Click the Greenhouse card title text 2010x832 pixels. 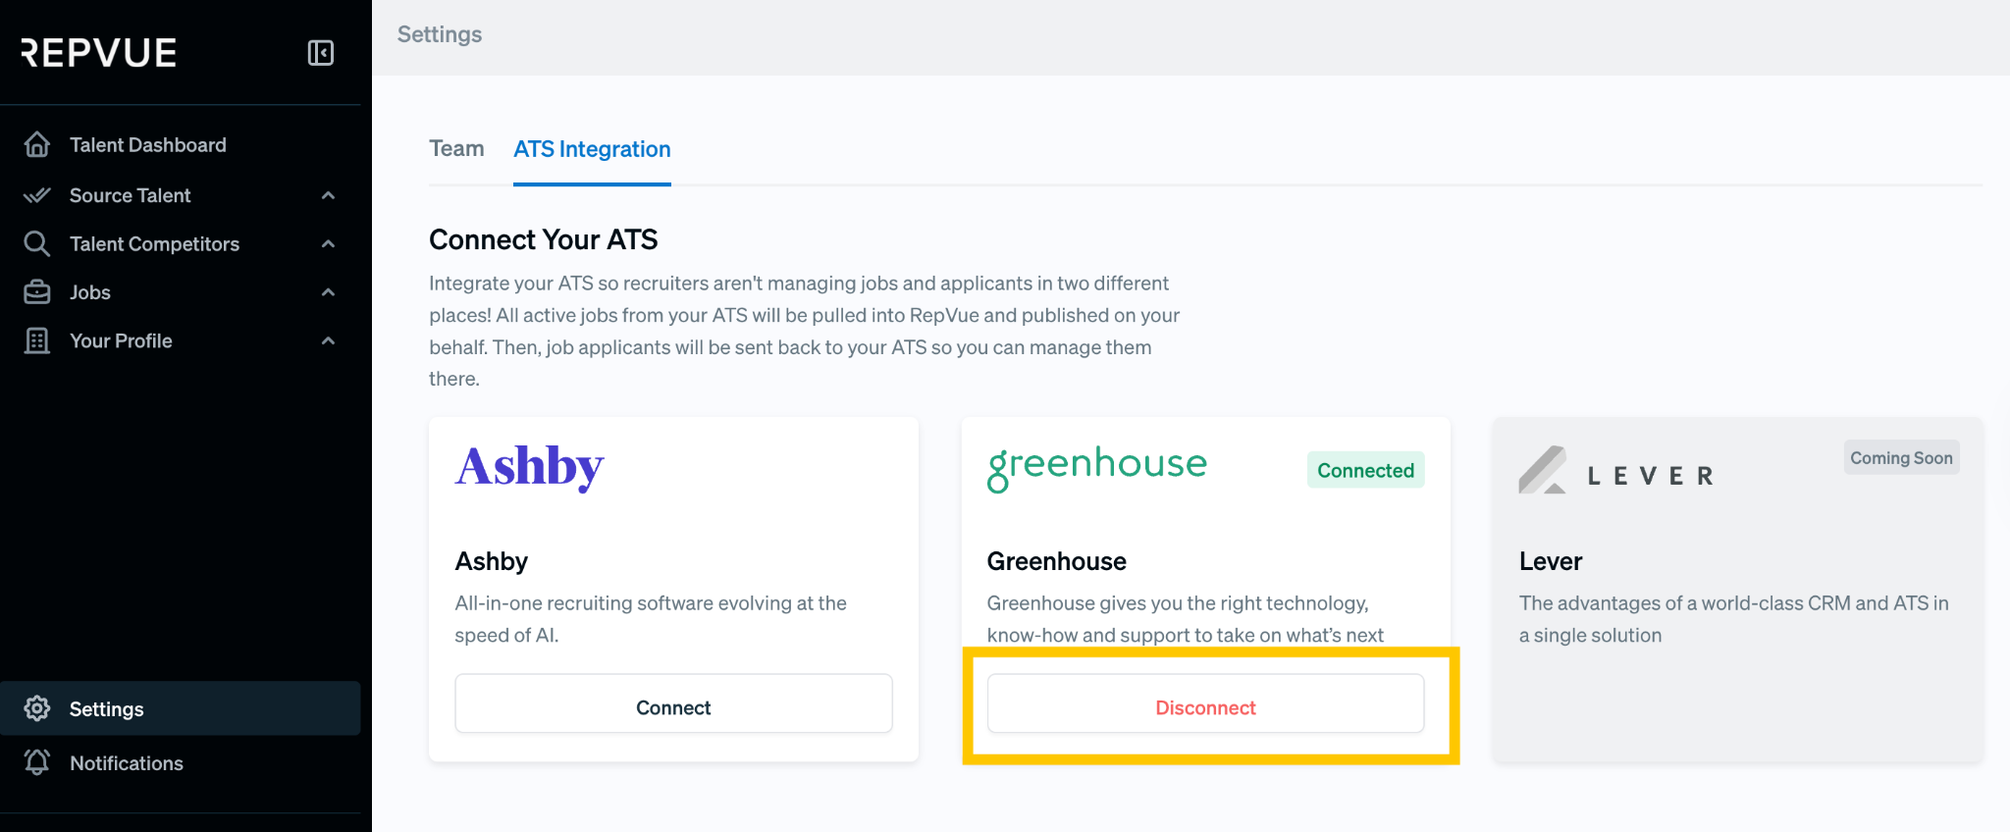point(1056,561)
